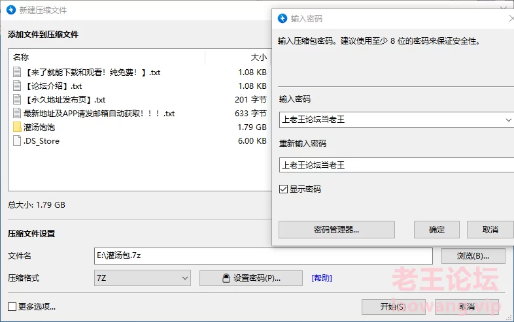Click the 1.79 GB size of 灌汤饱饱
The width and height of the screenshot is (514, 322).
pyautogui.click(x=252, y=127)
